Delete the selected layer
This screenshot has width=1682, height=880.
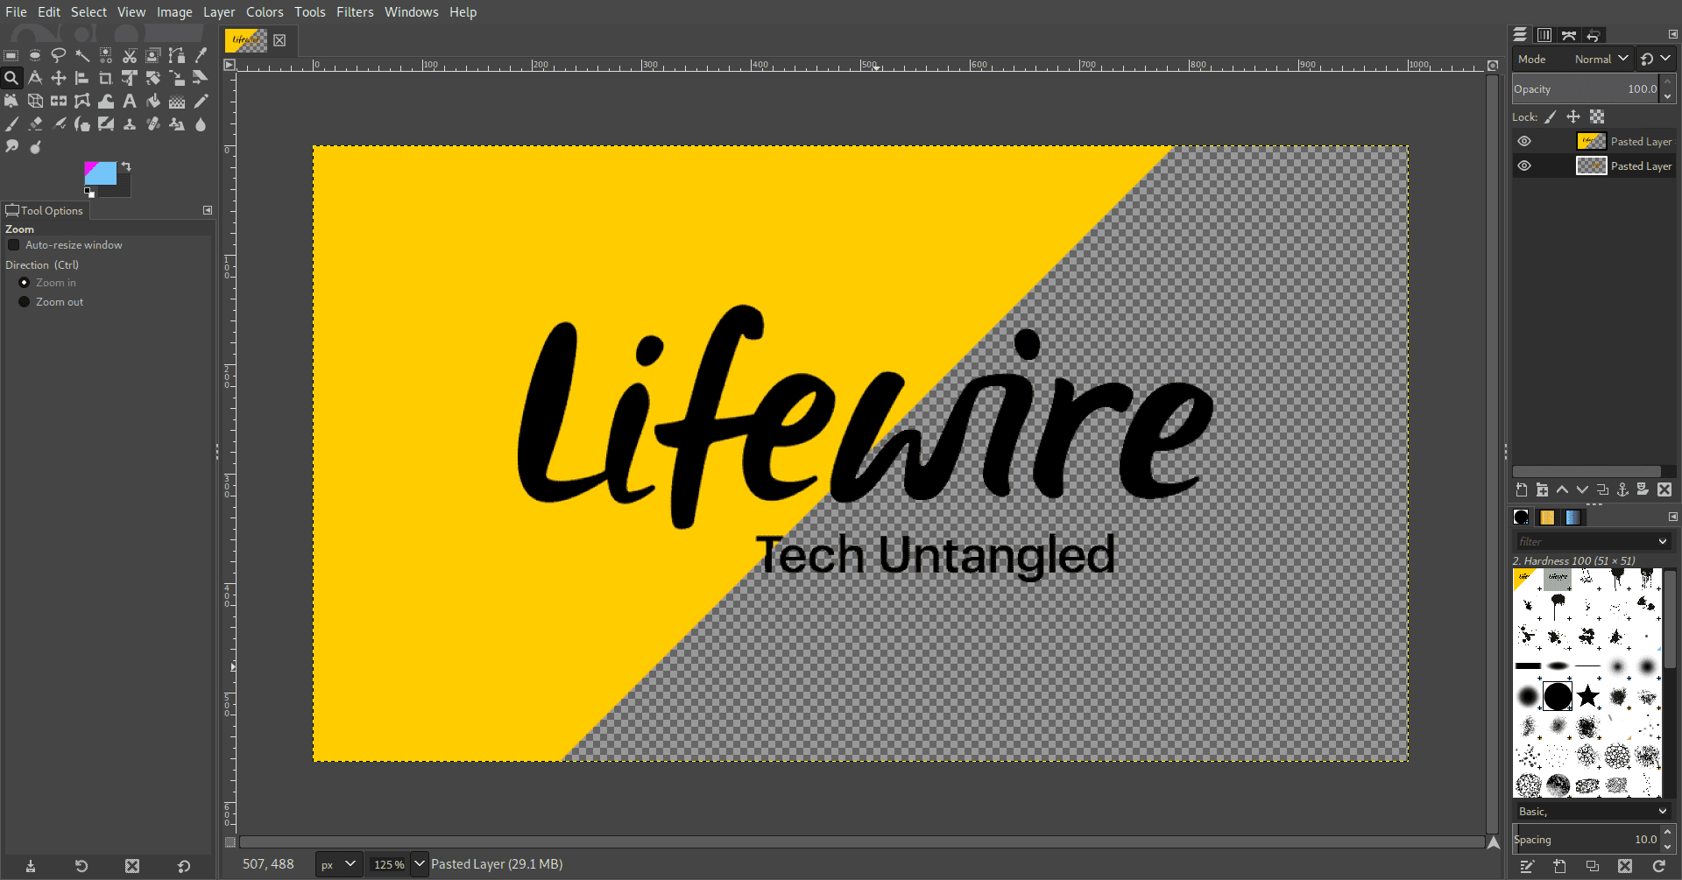(1664, 490)
